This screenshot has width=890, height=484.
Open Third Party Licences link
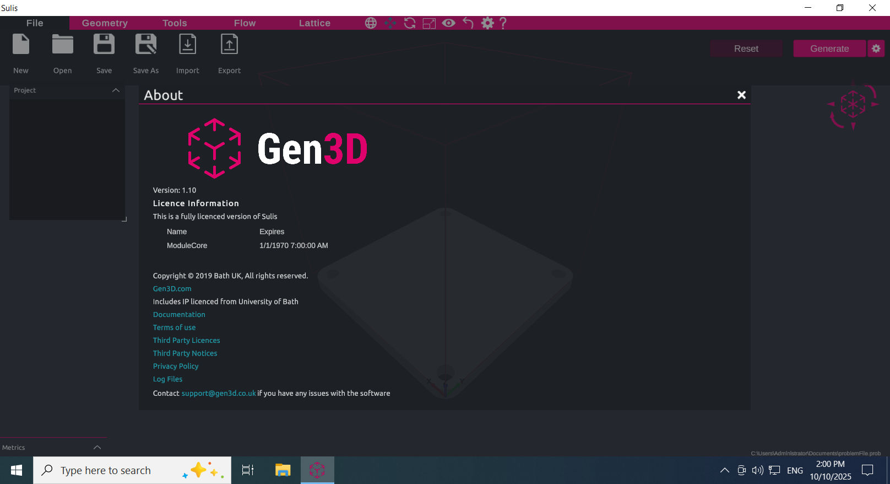point(187,341)
